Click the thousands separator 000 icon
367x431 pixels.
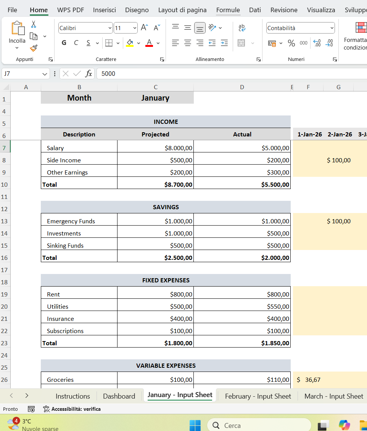pos(304,43)
